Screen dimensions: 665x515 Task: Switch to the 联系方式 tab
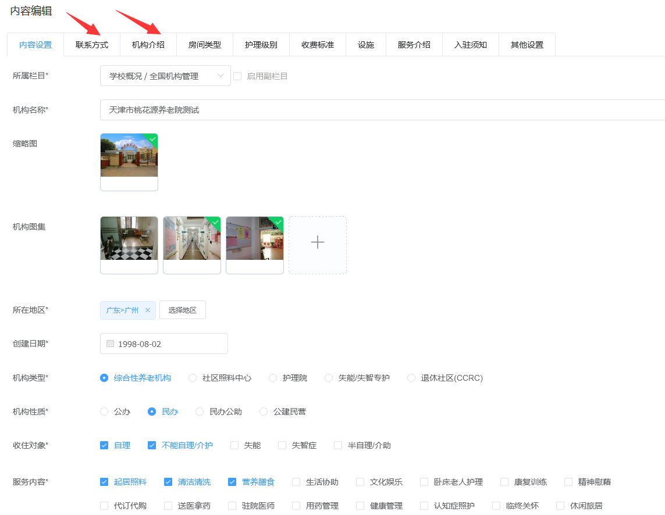[91, 44]
